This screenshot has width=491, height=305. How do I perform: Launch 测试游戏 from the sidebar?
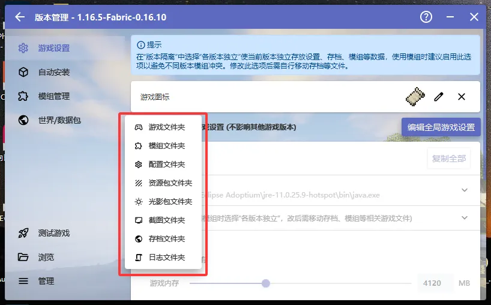[53, 233]
